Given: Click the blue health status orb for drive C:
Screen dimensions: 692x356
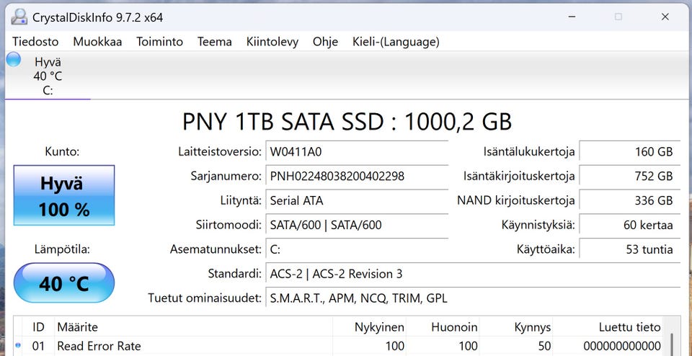Looking at the screenshot, I should (x=14, y=60).
